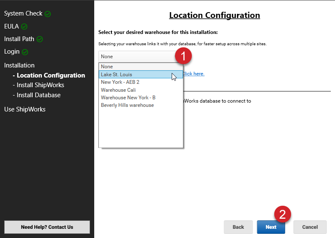Click System Check green checkmark icon
Image resolution: width=335 pixels, height=238 pixels.
tap(48, 14)
